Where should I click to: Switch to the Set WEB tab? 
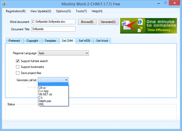[84, 41]
